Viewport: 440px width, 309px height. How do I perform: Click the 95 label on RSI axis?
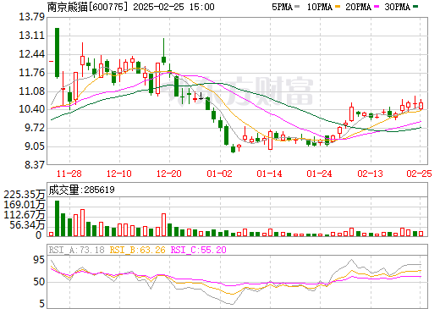39,260
